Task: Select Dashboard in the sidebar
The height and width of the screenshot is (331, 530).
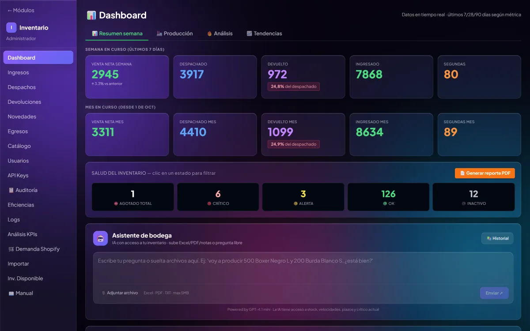Action: coord(38,58)
